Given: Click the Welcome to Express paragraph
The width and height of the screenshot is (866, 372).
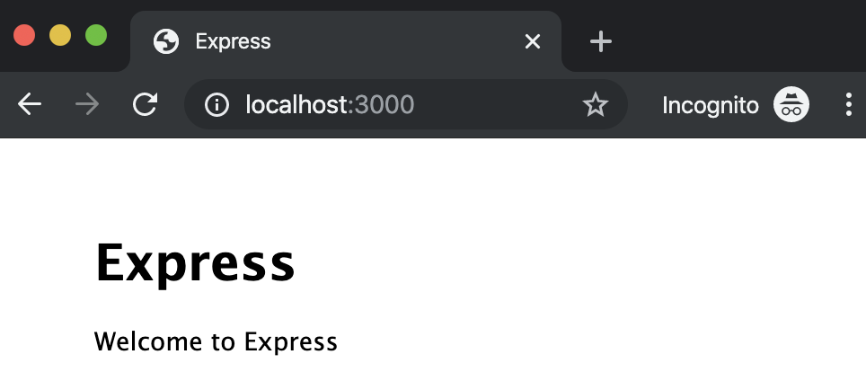Looking at the screenshot, I should click(216, 341).
